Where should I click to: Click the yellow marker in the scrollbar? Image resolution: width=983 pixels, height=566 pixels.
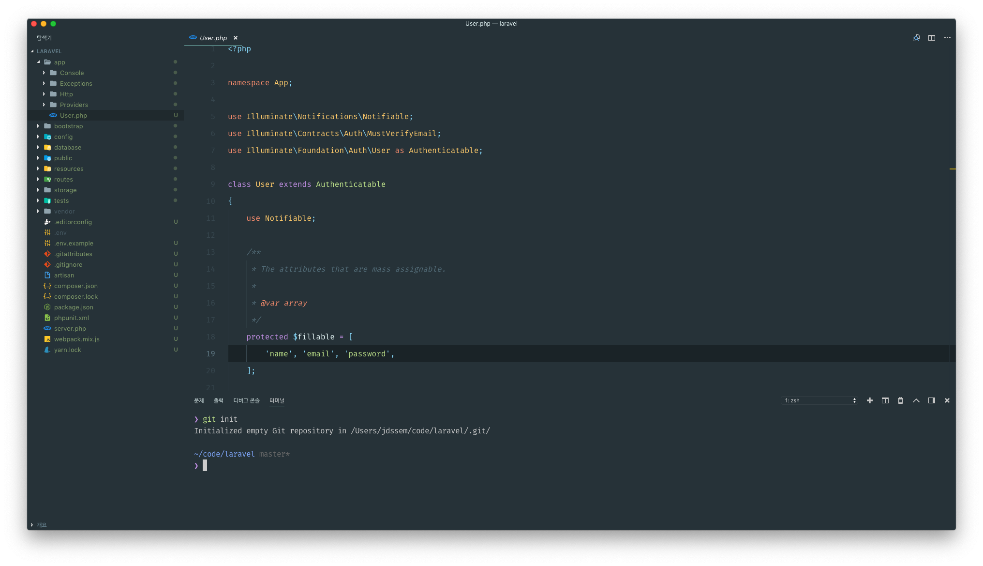(x=952, y=169)
